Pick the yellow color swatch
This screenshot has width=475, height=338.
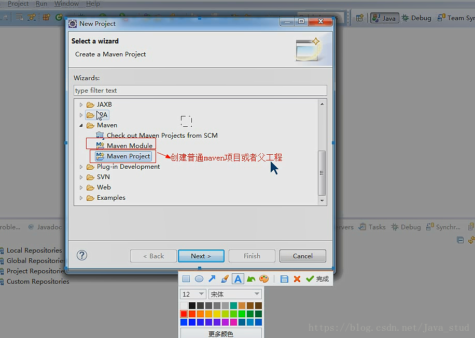click(x=217, y=314)
